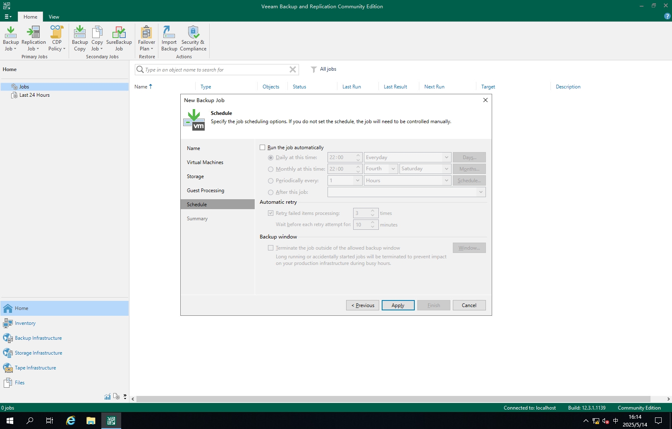The image size is (672, 429).
Task: Expand the Everyday dropdown
Action: coord(407,157)
